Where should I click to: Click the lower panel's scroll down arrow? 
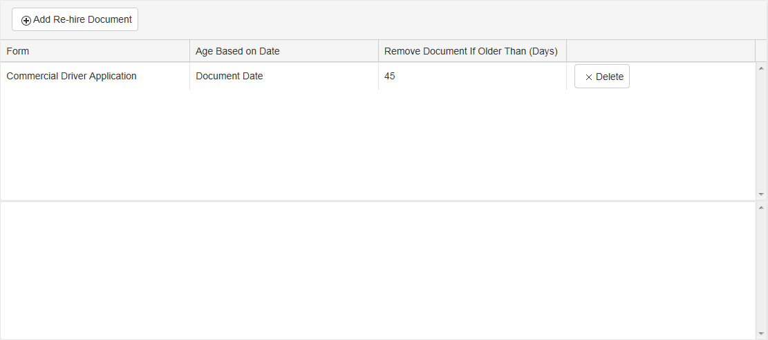click(x=761, y=334)
